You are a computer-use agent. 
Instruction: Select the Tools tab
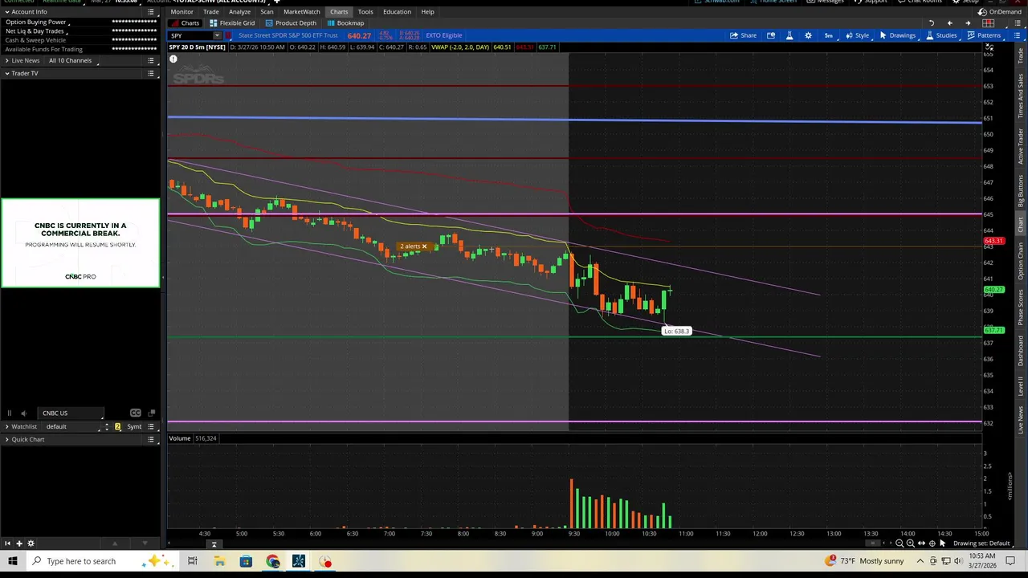365,12
